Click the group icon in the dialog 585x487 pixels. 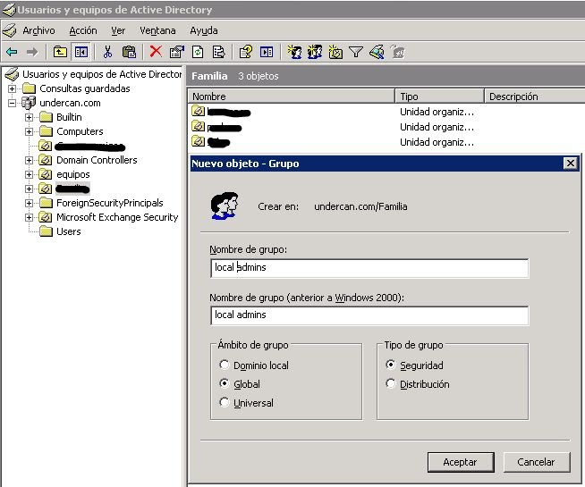pos(225,206)
